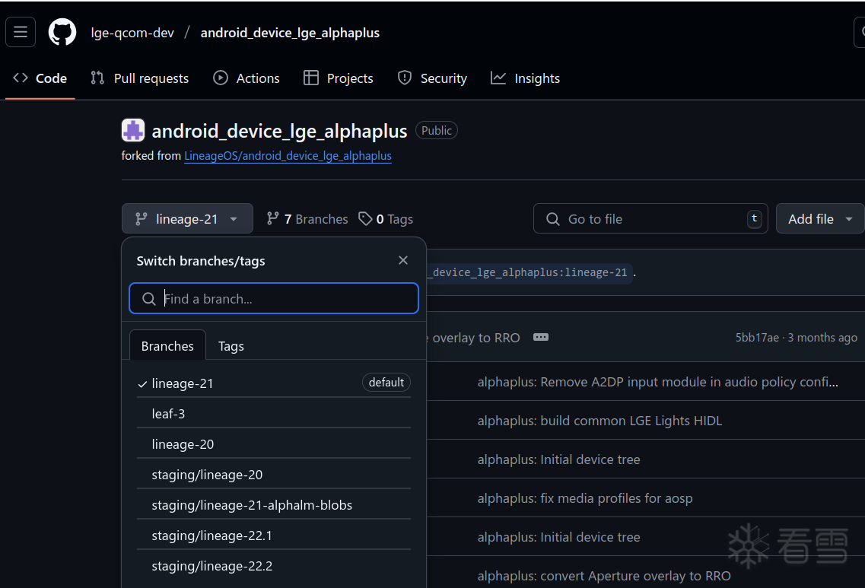This screenshot has height=588, width=865.
Task: Toggle the lineage-21 branch selector dropdown
Action: pos(187,219)
